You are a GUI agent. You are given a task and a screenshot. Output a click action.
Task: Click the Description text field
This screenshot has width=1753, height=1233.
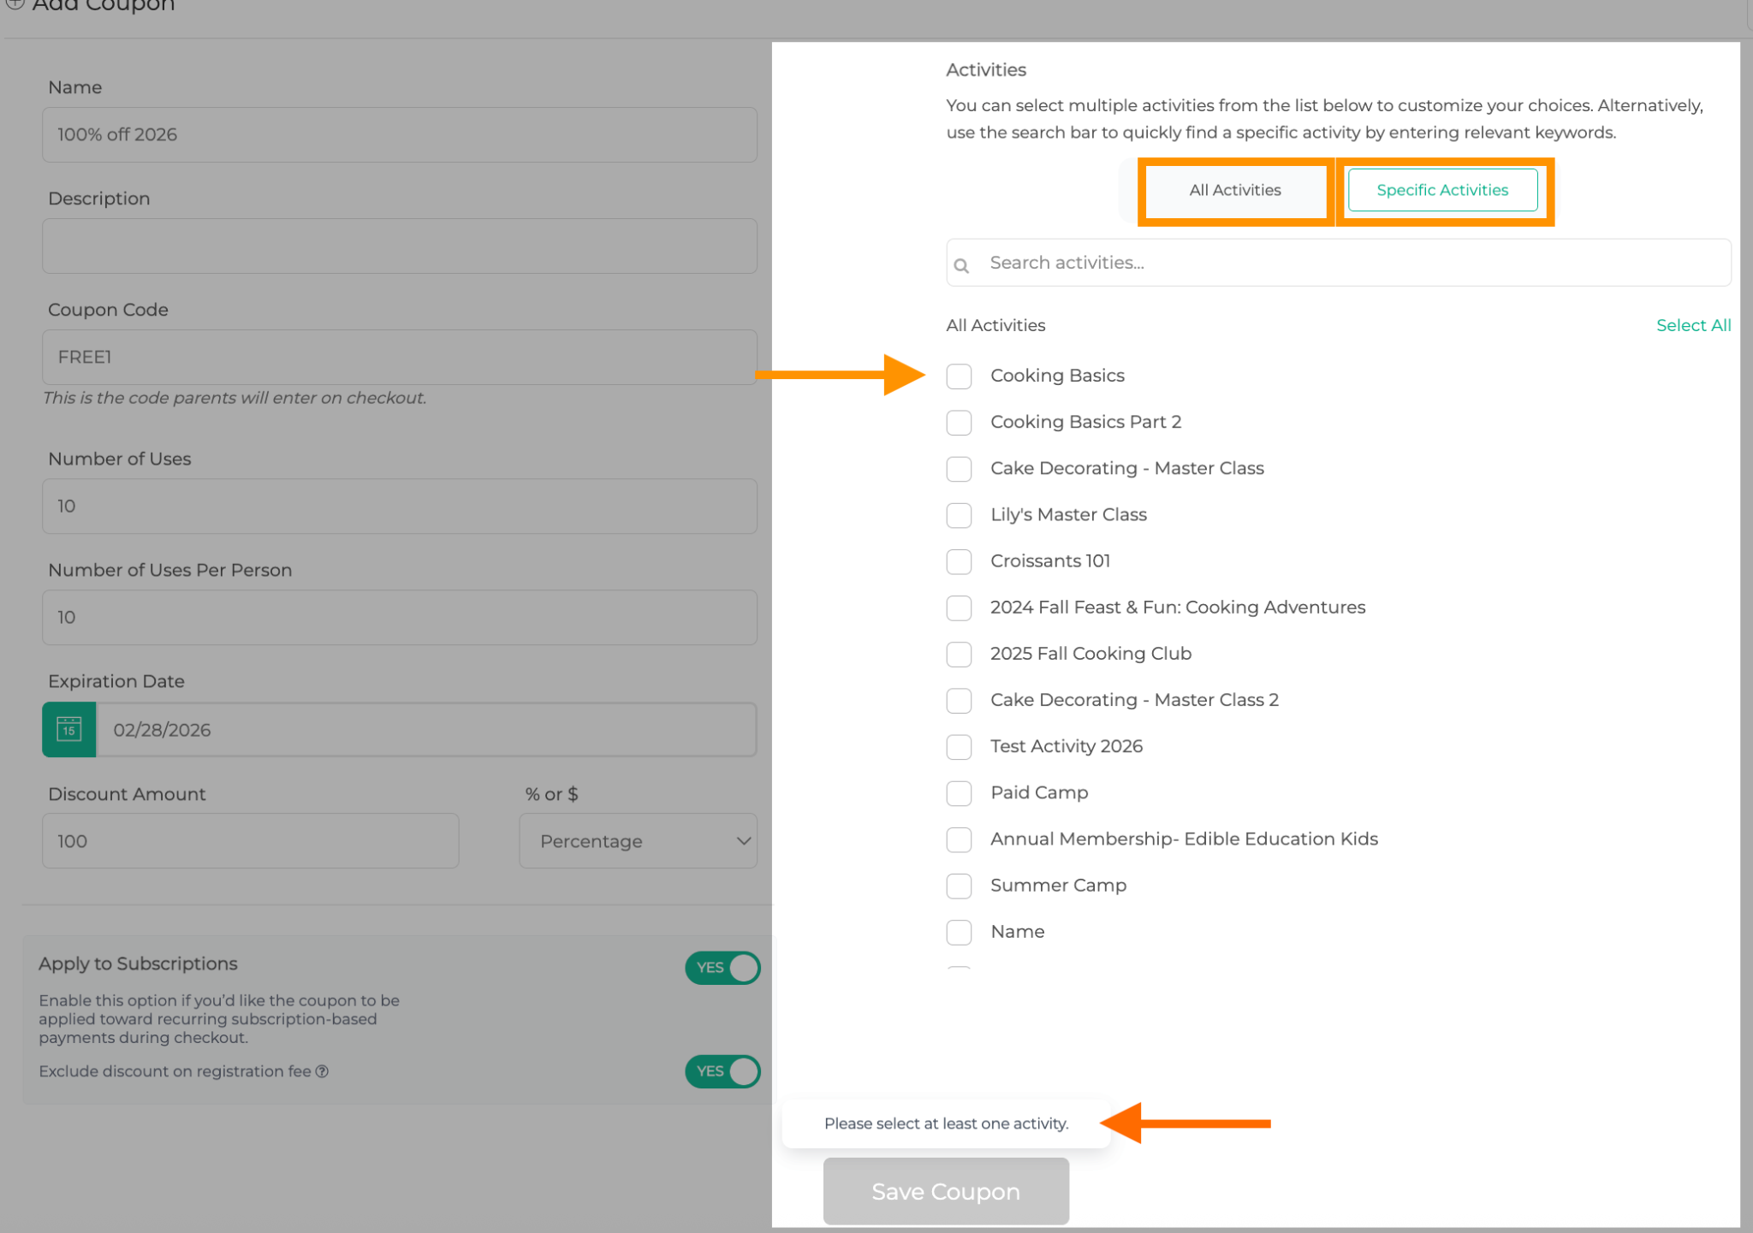coord(399,246)
